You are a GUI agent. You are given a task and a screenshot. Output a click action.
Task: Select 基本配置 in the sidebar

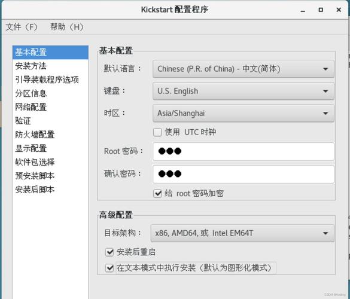[x=50, y=52]
